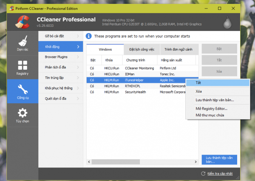Switch to the Windows tab
This screenshot has width=255, height=181.
pos(105,49)
